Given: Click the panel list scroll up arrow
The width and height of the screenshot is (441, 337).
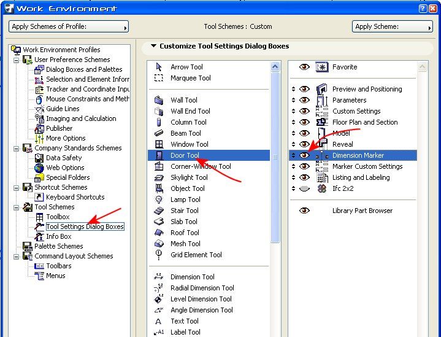Looking at the screenshot, I should [x=423, y=67].
